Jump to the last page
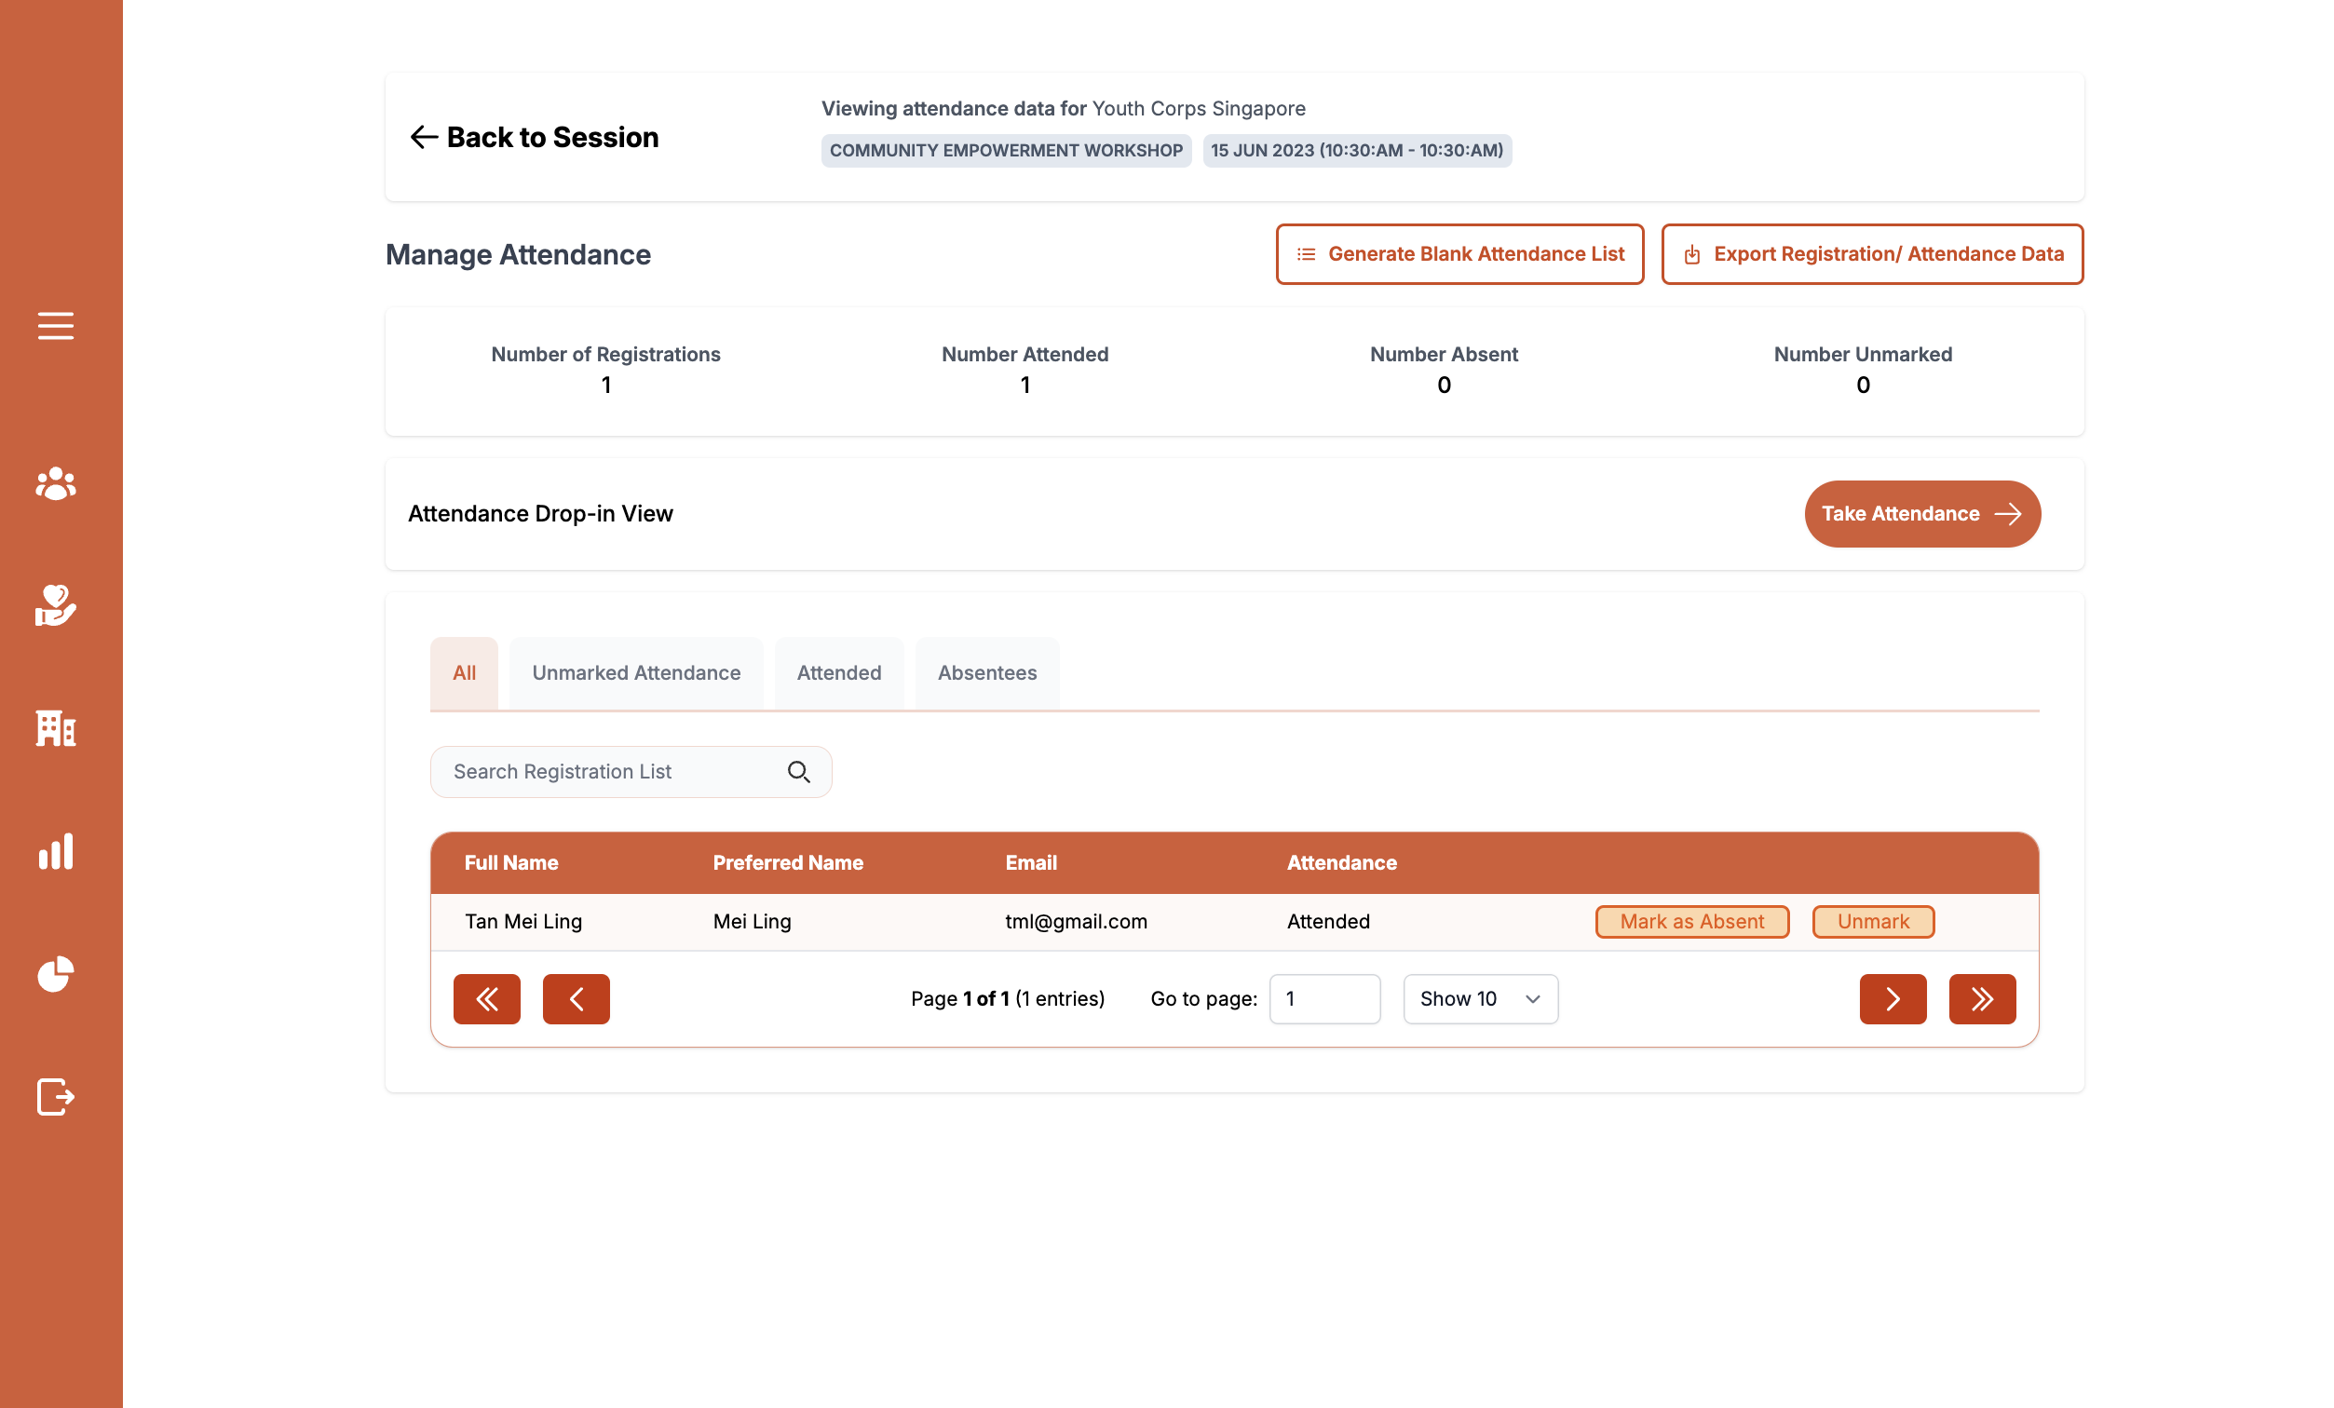The height and width of the screenshot is (1408, 2334). pos(1982,999)
